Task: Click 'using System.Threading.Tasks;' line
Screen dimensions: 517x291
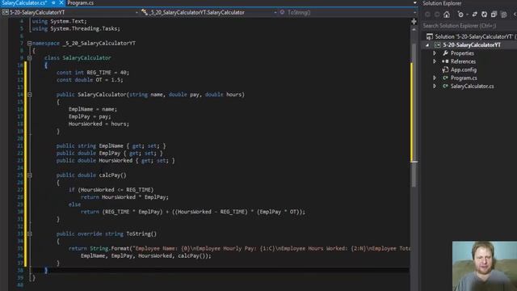Action: (x=76, y=29)
